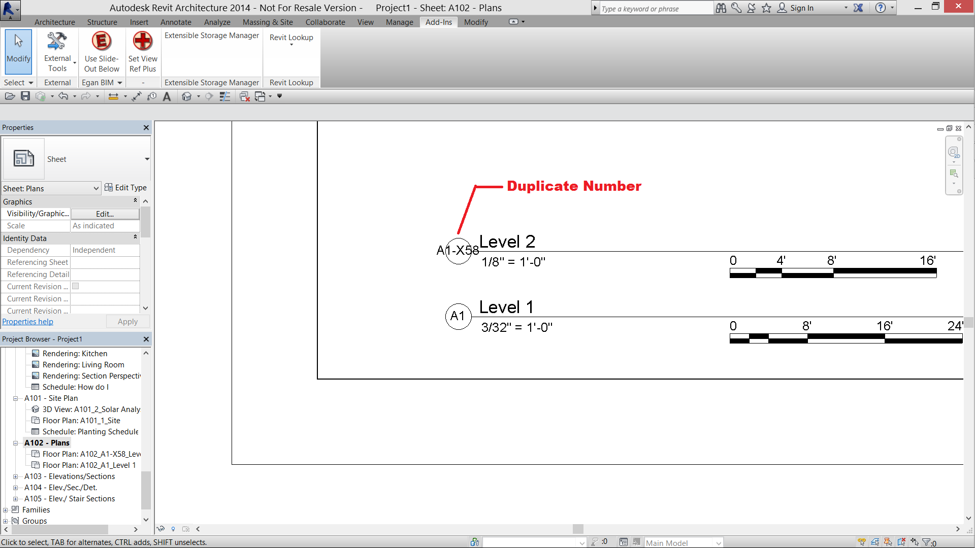Click the Save icon in quick access toolbar
Image resolution: width=975 pixels, height=548 pixels.
(x=25, y=96)
